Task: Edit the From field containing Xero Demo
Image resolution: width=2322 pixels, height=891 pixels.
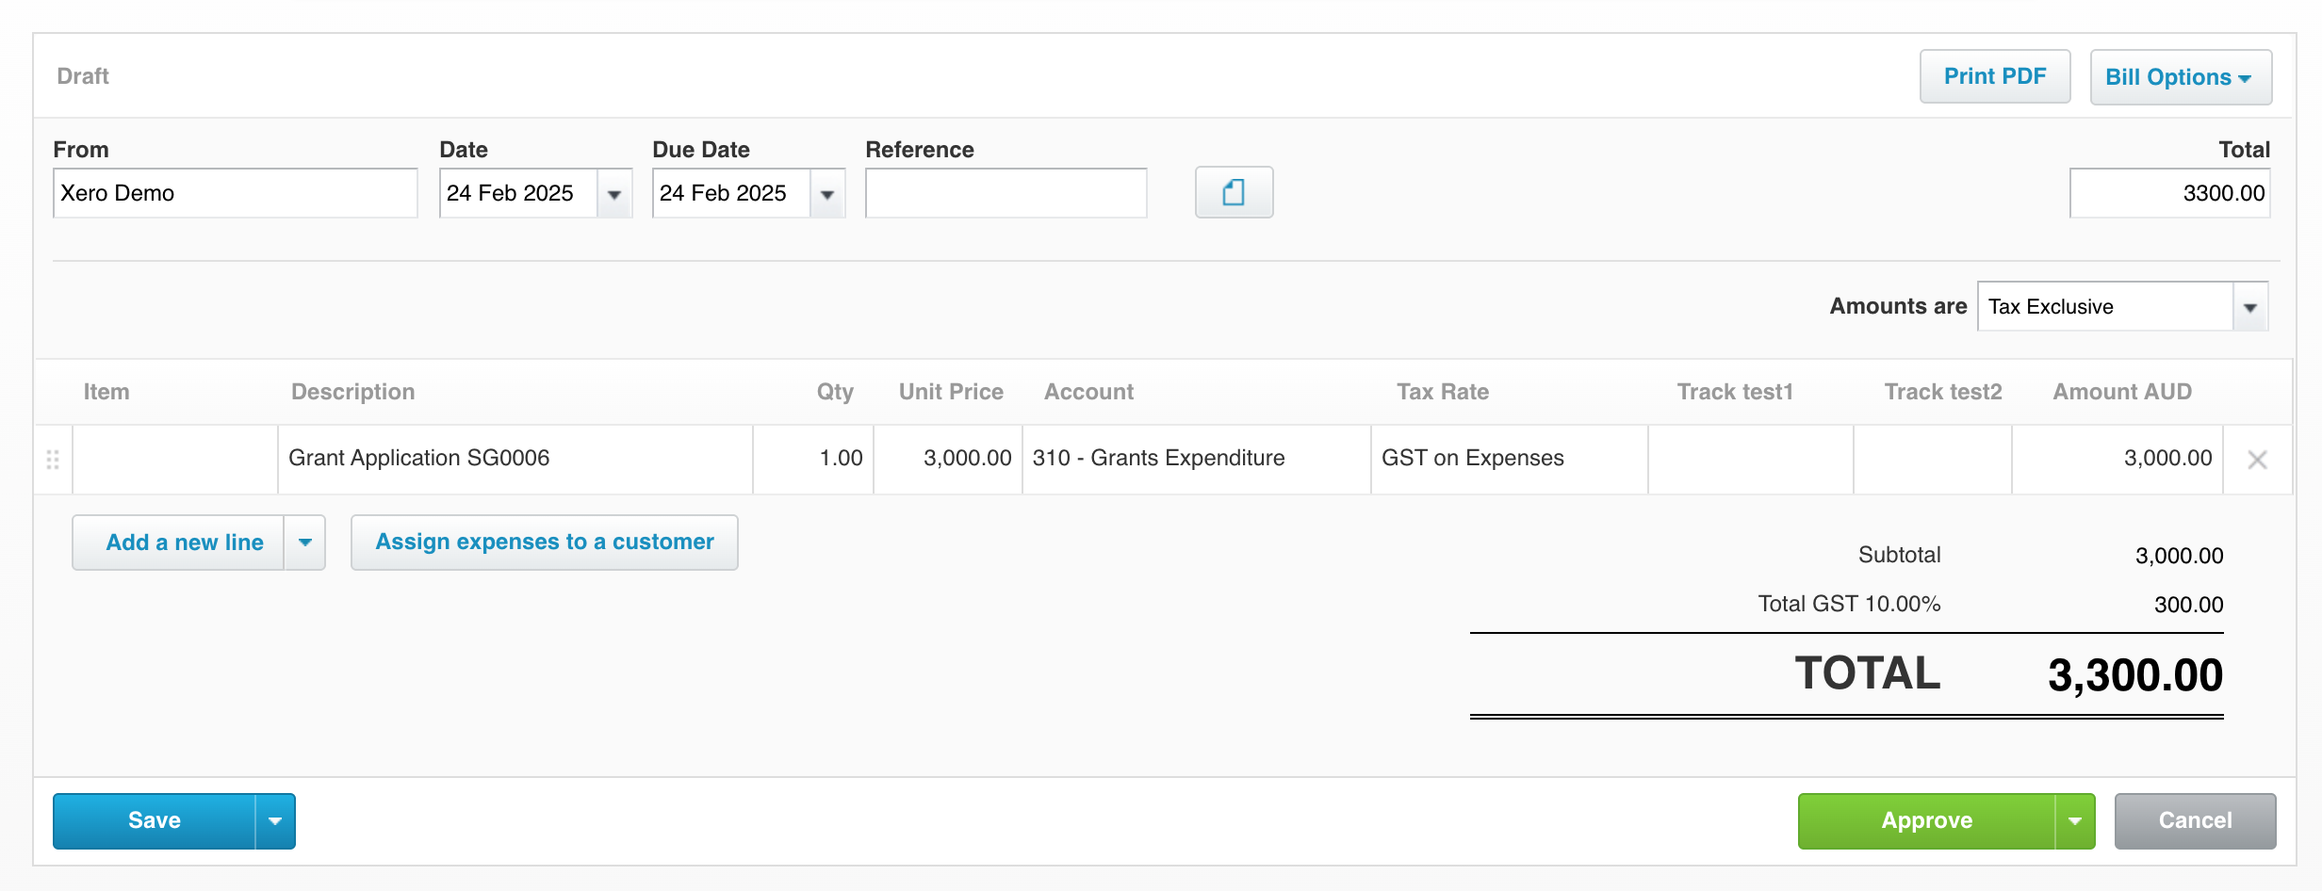Action: point(235,194)
